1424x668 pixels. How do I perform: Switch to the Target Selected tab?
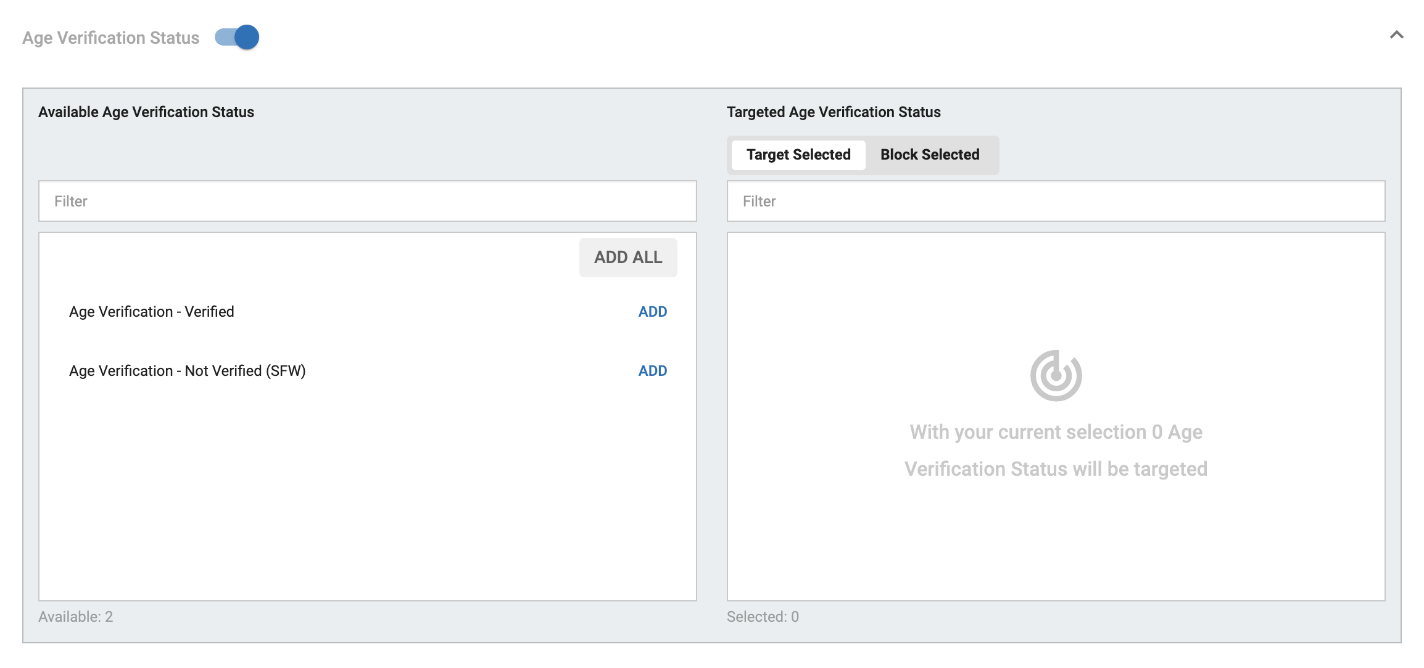798,155
